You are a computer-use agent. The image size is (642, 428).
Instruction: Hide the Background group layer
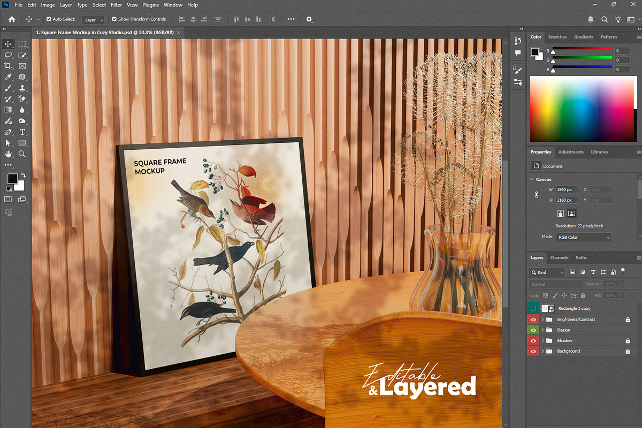coord(533,351)
